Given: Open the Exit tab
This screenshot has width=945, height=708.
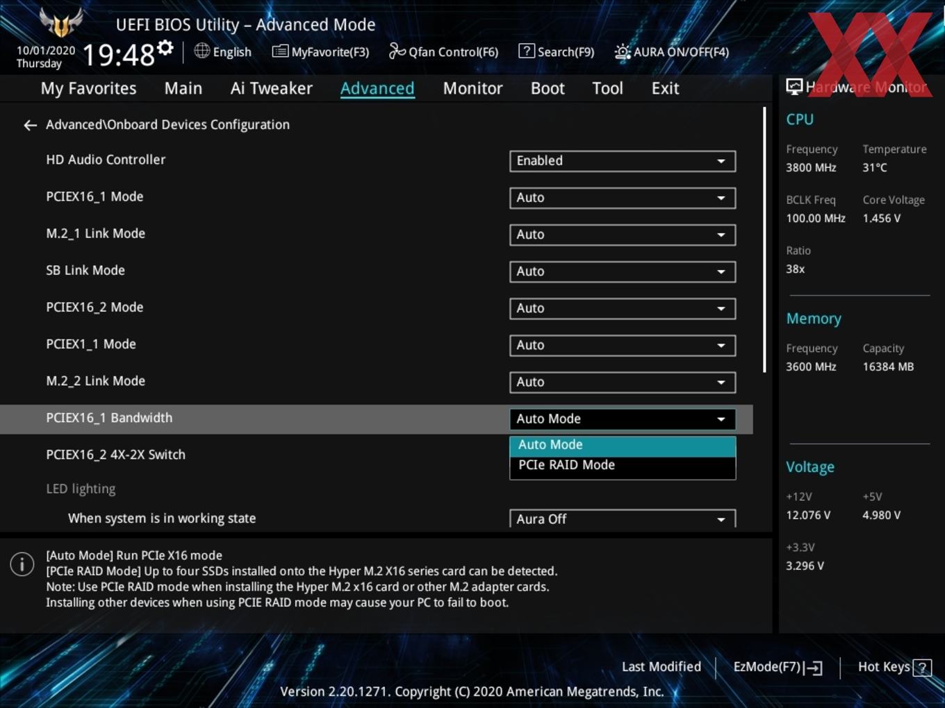Looking at the screenshot, I should pyautogui.click(x=665, y=88).
